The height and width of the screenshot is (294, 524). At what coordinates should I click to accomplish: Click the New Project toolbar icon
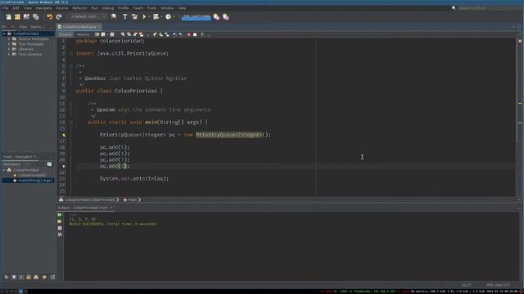click(x=17, y=16)
